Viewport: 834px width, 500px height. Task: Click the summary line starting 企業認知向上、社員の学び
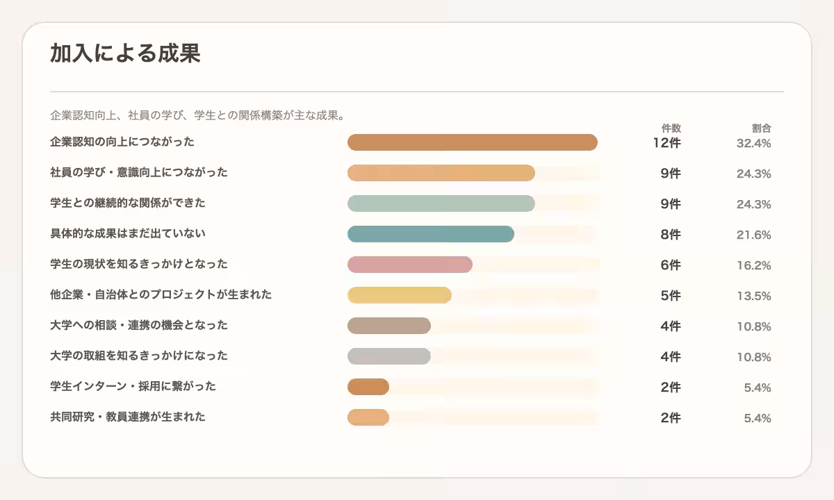(x=199, y=115)
